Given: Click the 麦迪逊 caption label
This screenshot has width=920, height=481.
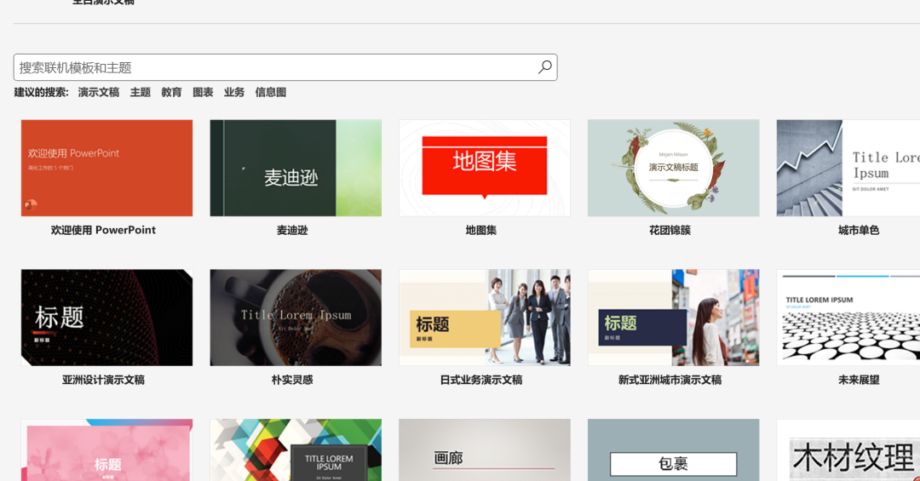Looking at the screenshot, I should click(x=292, y=230).
